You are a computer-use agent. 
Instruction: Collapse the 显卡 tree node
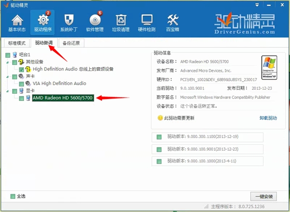tap(9, 91)
